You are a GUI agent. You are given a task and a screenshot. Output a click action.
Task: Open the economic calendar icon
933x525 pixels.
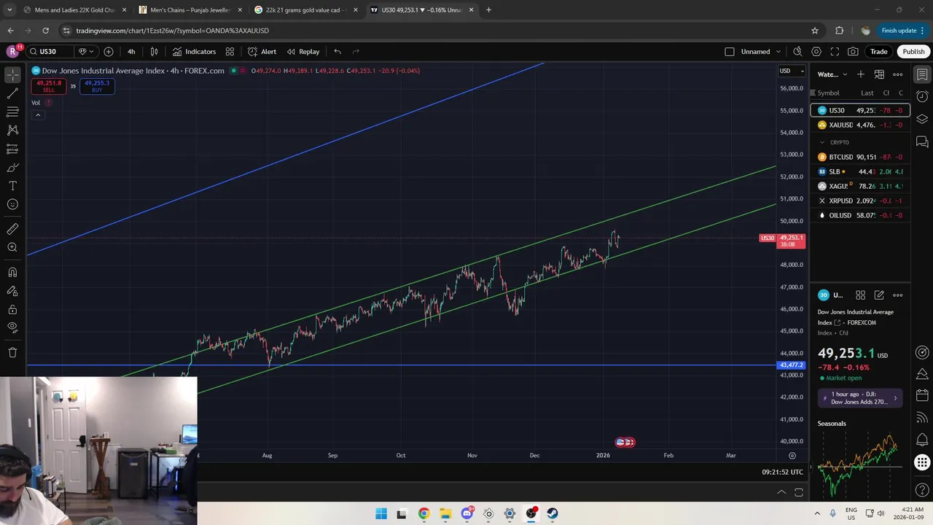coord(922,395)
